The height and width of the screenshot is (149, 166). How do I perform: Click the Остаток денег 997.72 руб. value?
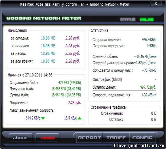tap(148, 87)
